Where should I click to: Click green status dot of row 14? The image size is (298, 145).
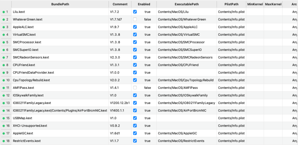3,111
